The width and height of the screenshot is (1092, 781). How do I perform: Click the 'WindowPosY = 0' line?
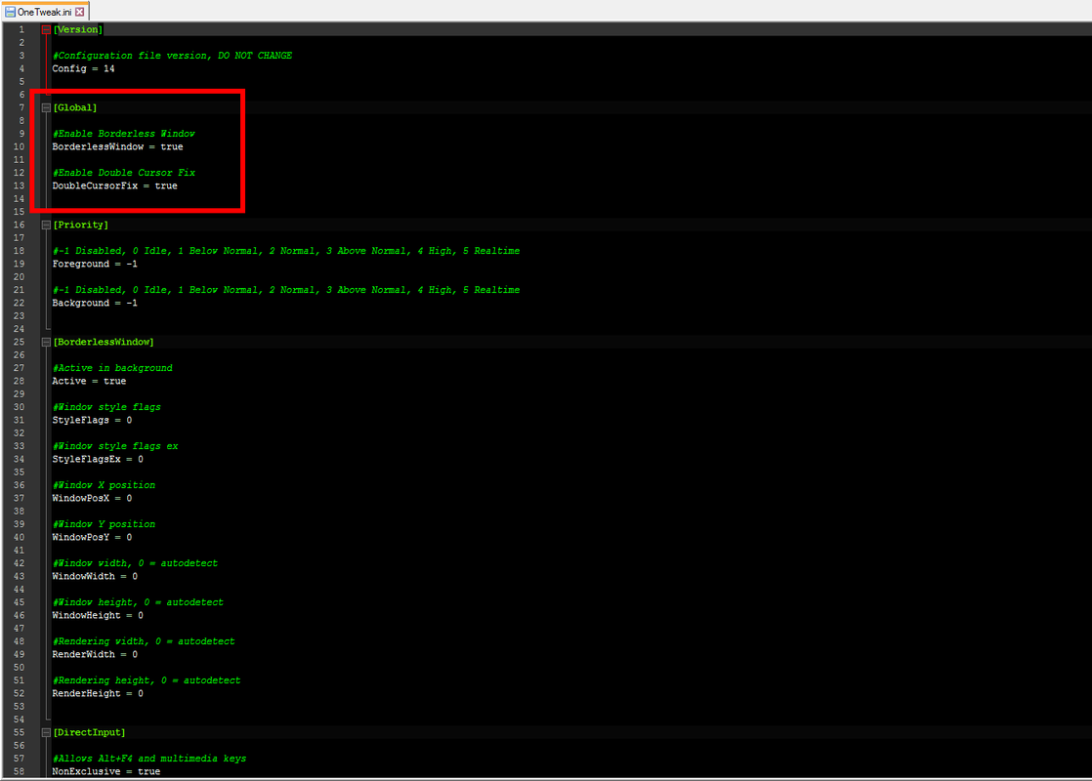click(x=92, y=537)
